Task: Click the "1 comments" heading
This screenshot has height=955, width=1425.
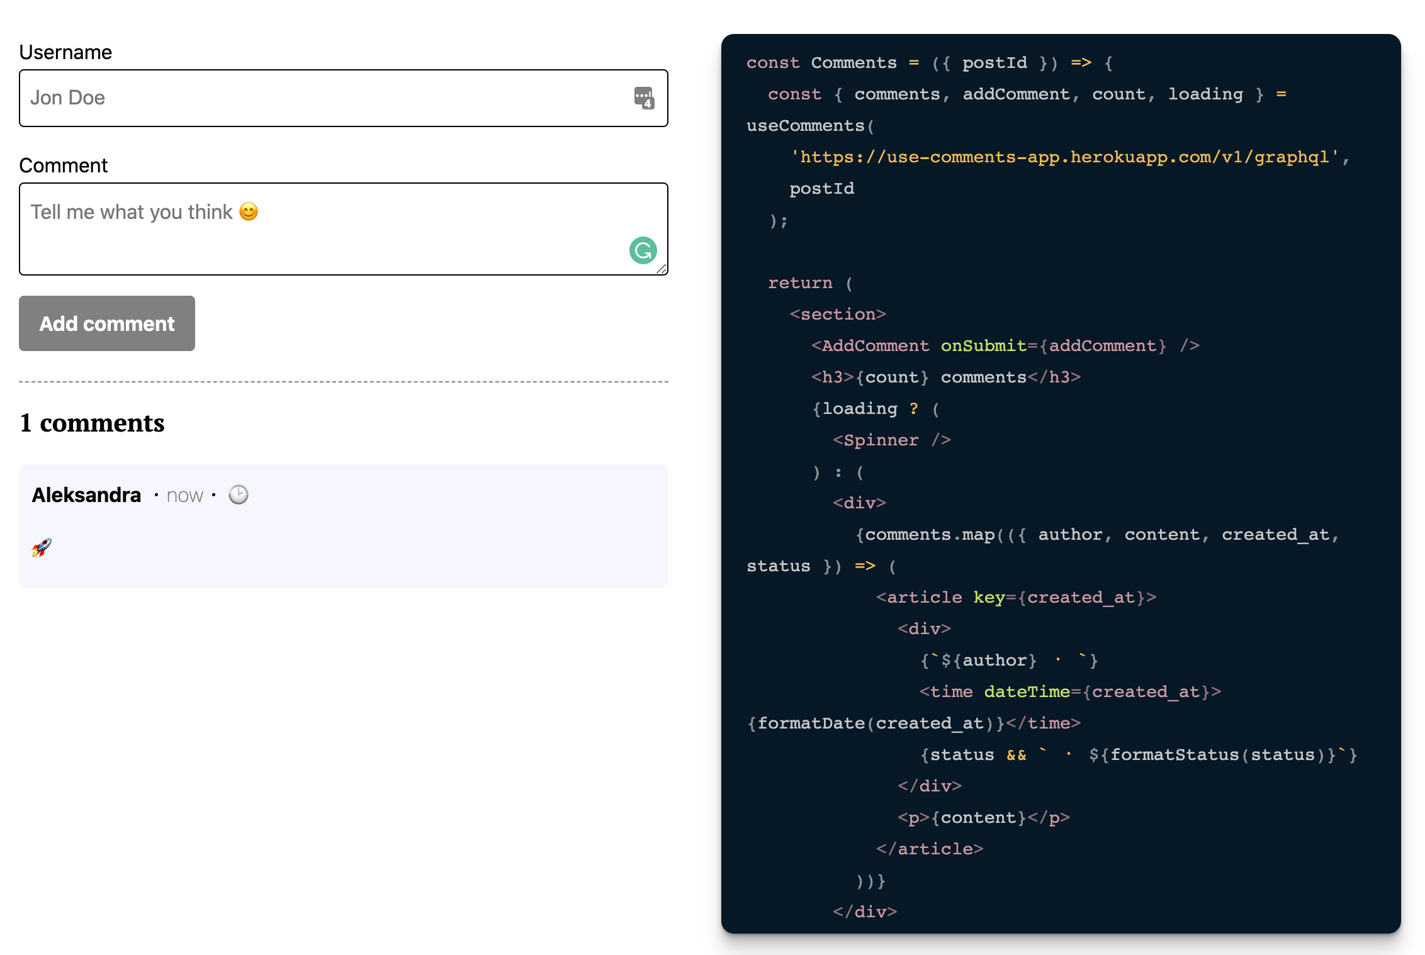Action: pyautogui.click(x=92, y=423)
